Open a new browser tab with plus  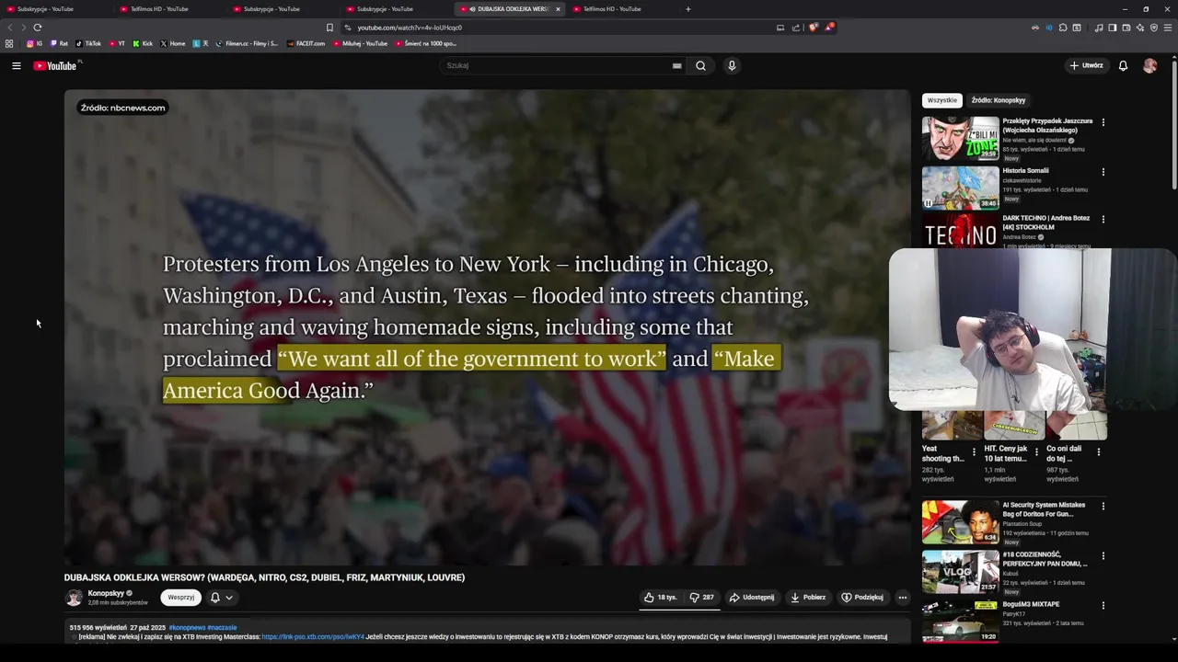687,9
